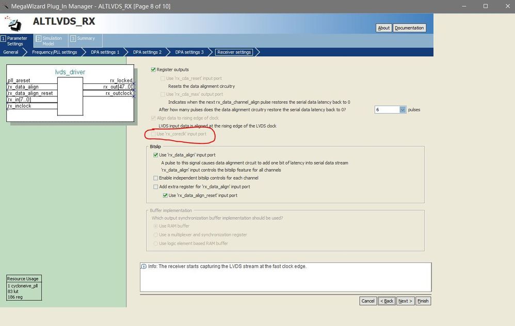Toggle Use 'rx_data_align_reset' input port checkbox

point(165,195)
